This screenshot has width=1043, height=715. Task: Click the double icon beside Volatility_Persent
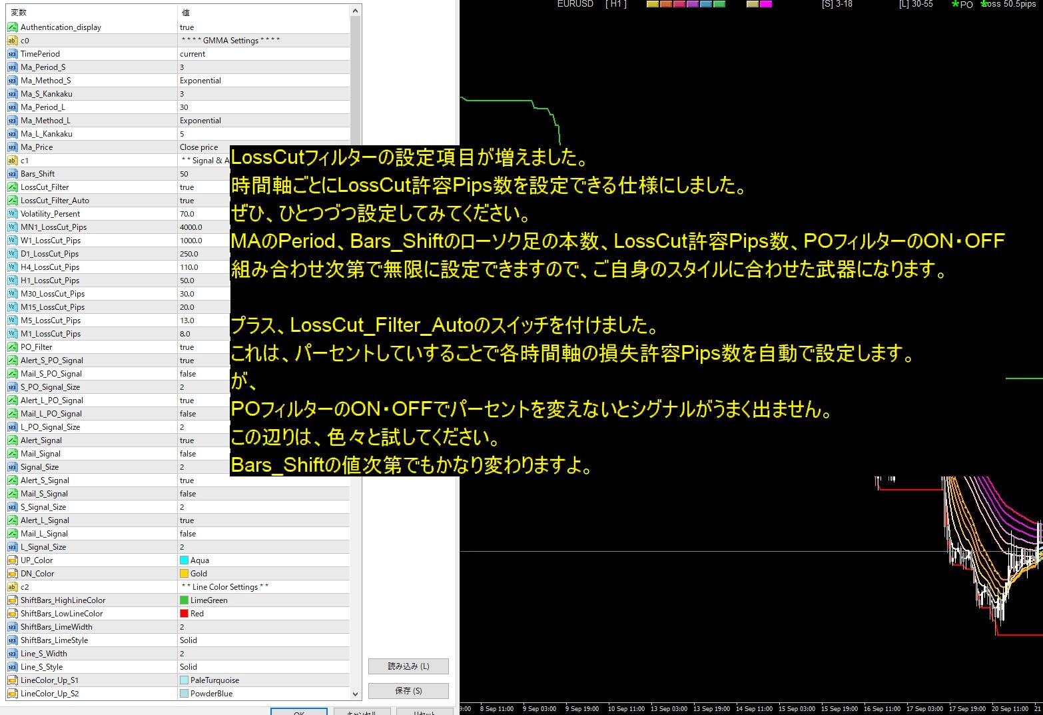point(12,214)
